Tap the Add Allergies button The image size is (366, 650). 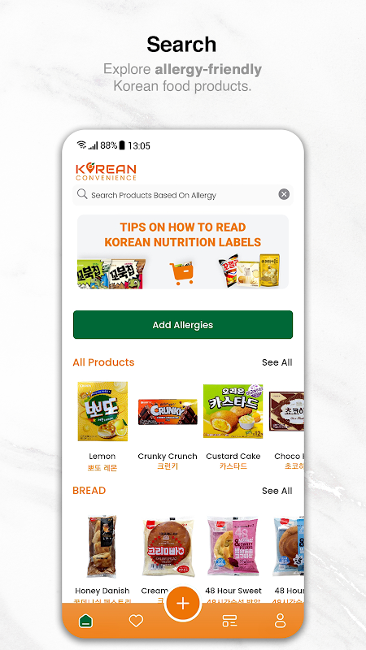(183, 324)
